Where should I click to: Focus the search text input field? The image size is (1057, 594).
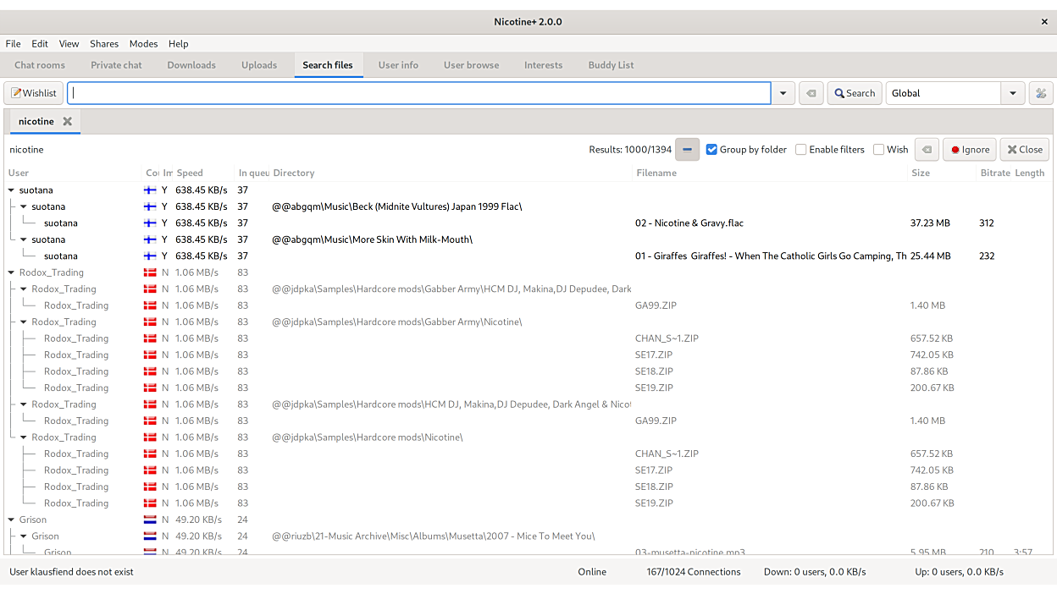click(x=419, y=93)
